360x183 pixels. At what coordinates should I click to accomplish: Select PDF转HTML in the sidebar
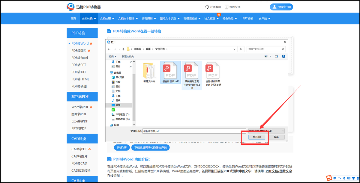point(80,79)
